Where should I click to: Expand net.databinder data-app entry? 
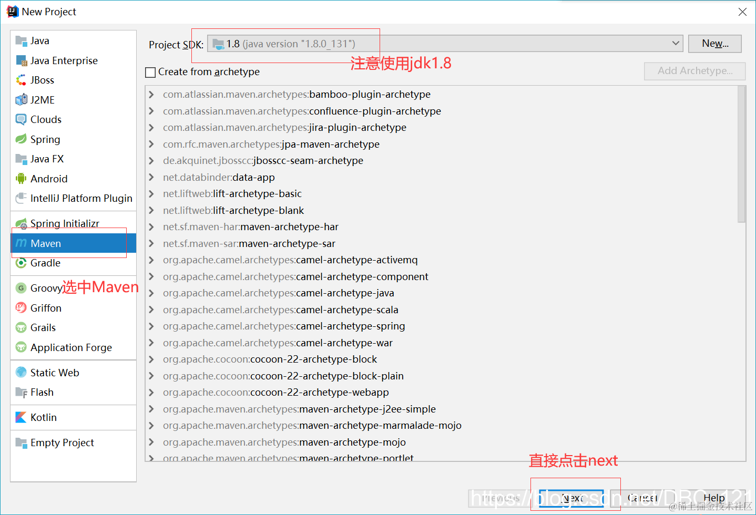coord(151,177)
